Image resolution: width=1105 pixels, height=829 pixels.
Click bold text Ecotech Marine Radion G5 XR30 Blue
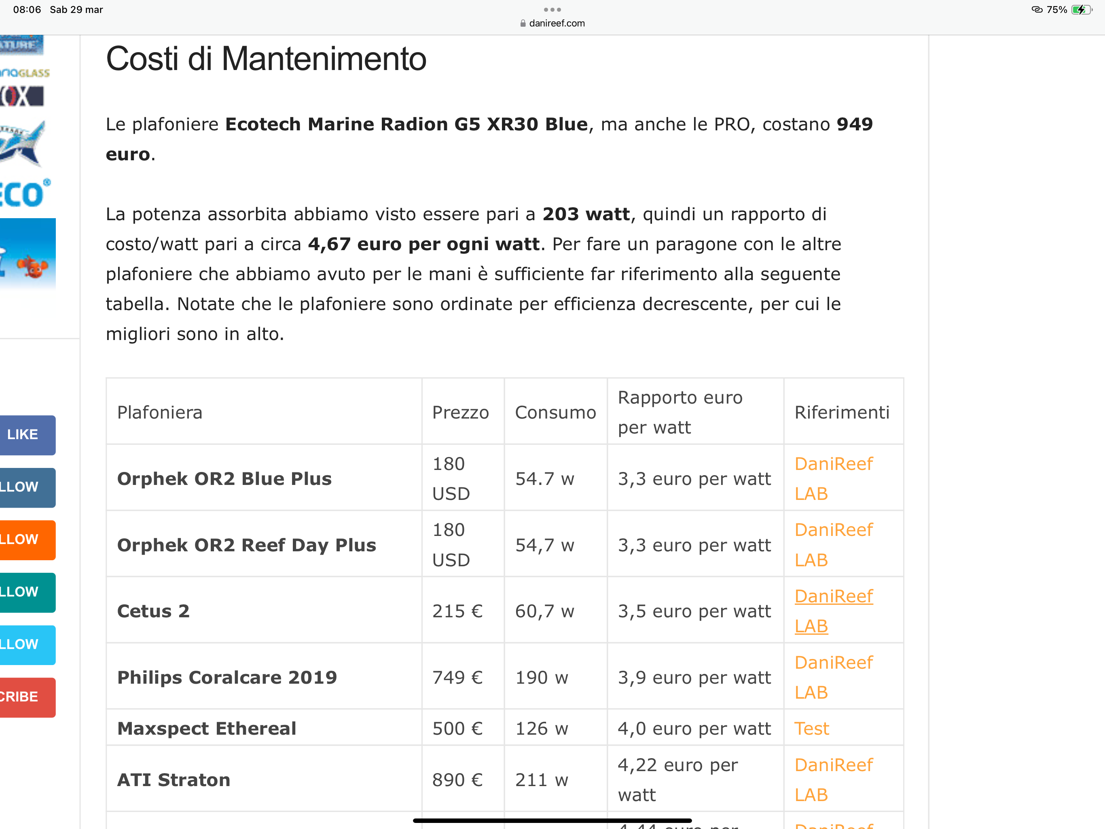[406, 124]
